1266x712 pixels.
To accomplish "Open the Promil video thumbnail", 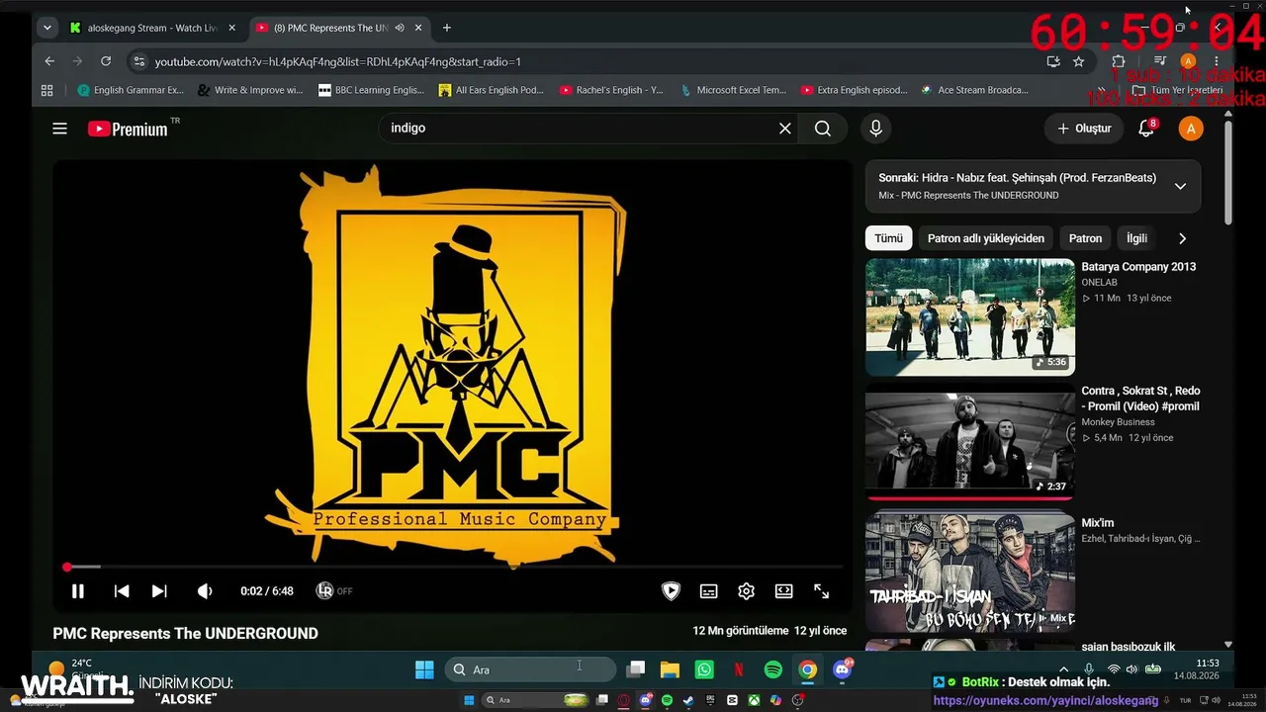I will pyautogui.click(x=970, y=442).
